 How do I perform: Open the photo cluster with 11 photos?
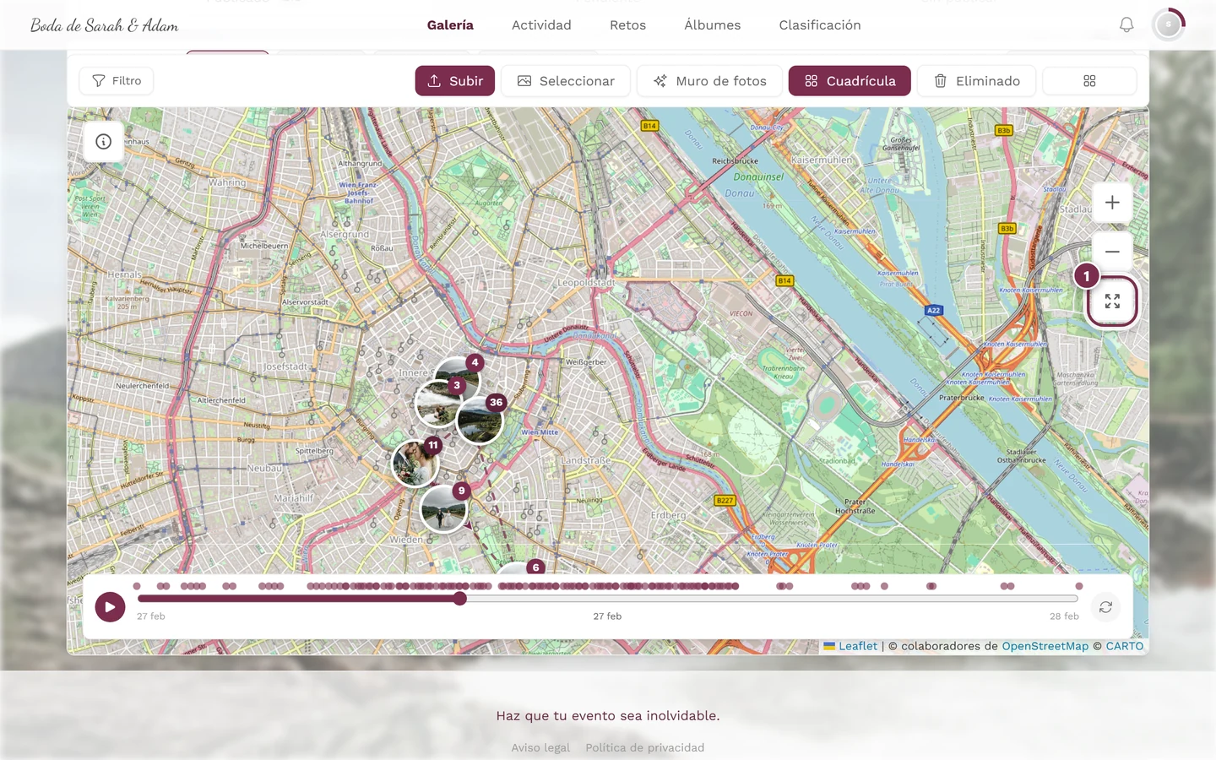415,463
